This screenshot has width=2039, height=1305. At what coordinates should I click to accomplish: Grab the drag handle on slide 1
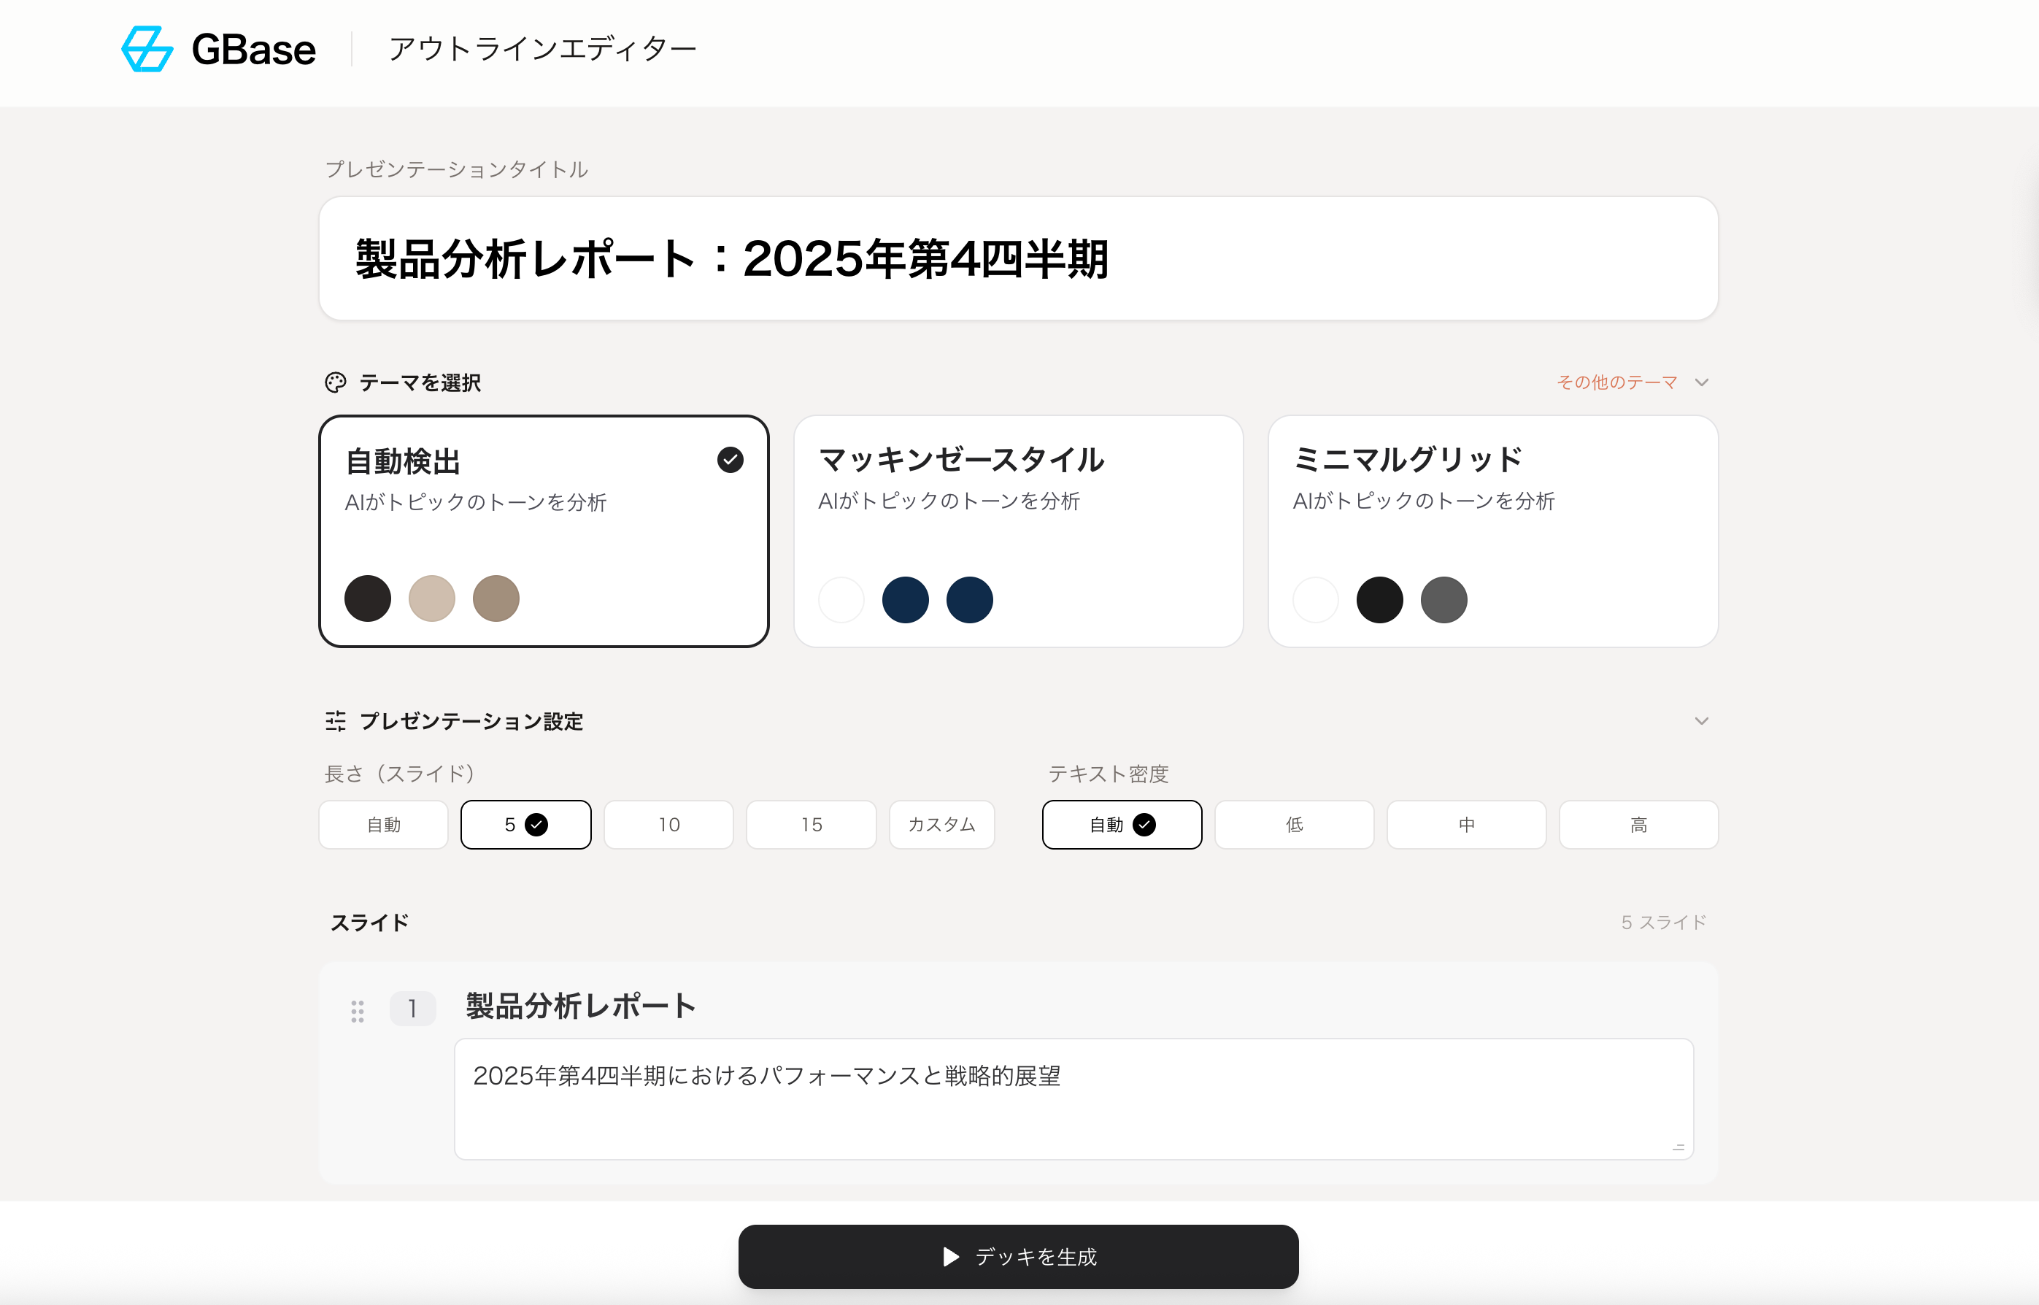(x=358, y=1010)
